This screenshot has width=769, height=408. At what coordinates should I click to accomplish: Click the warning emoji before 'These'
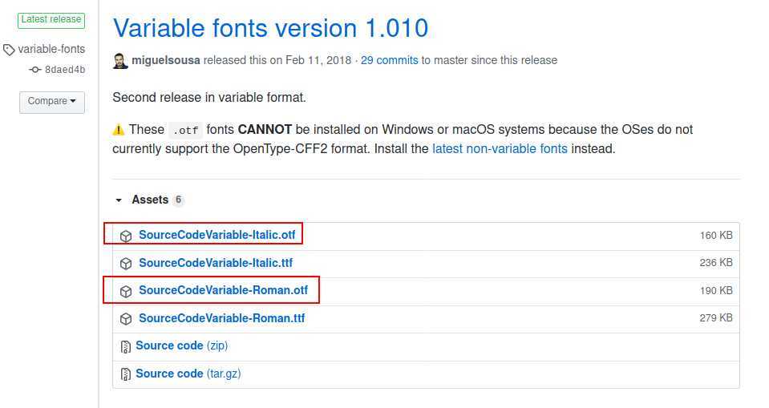[x=119, y=130]
